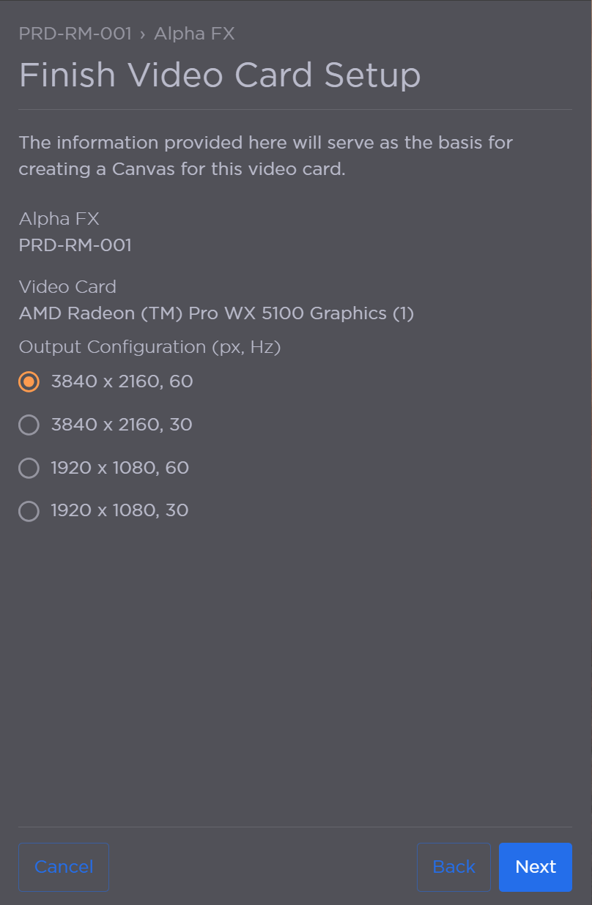592x905 pixels.
Task: Click the Output Configuration label
Action: tap(149, 347)
